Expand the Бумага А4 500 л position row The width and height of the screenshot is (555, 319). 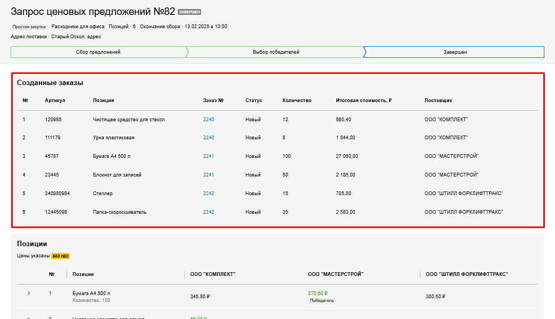(x=29, y=293)
